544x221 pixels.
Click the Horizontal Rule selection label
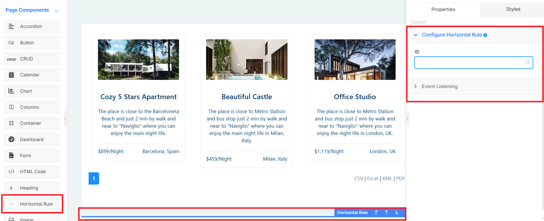point(352,213)
